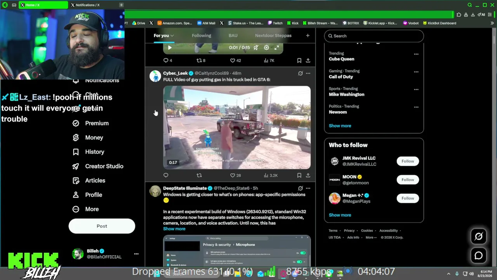Open Billeh account switcher menu
The height and width of the screenshot is (280, 497).
(136, 254)
